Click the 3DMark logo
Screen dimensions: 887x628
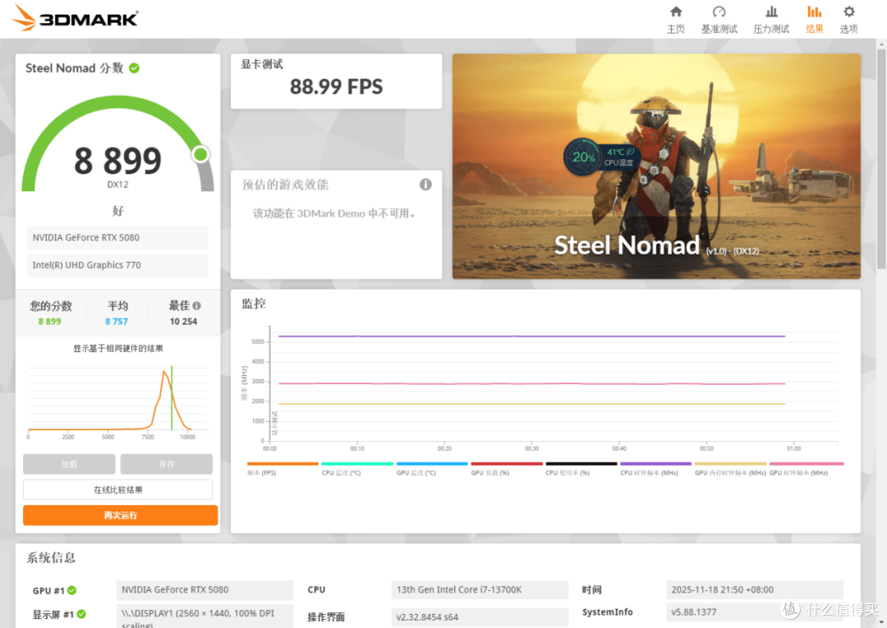tap(75, 17)
